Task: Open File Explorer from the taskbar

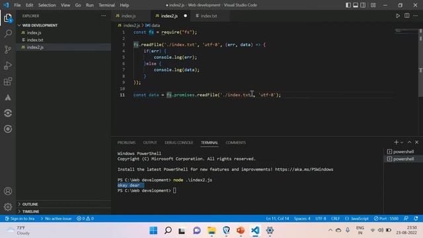Action: [211, 231]
